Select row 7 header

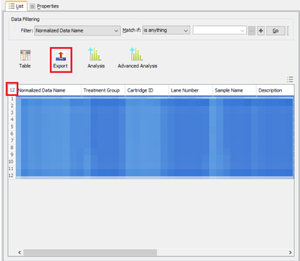click(12, 141)
